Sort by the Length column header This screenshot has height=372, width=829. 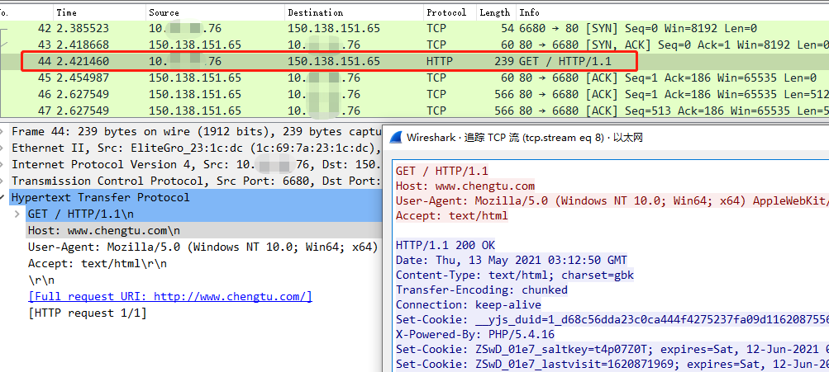click(x=494, y=13)
